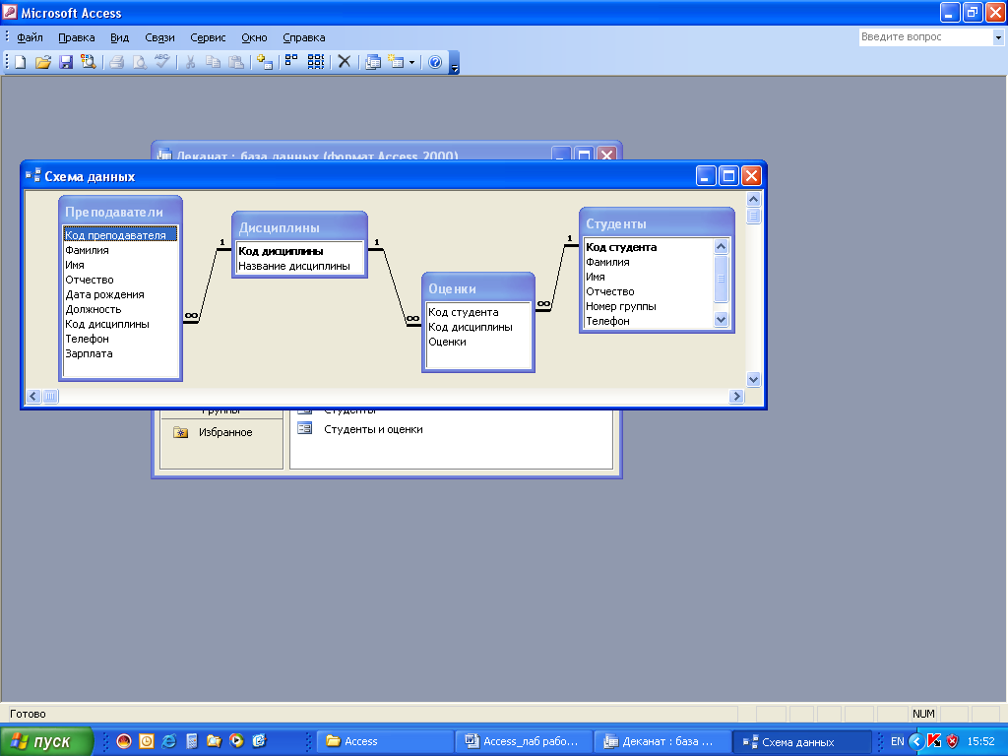Image resolution: width=1008 pixels, height=756 pixels.
Task: Select Код преподавателя field in Преподаватели
Action: tap(120, 235)
